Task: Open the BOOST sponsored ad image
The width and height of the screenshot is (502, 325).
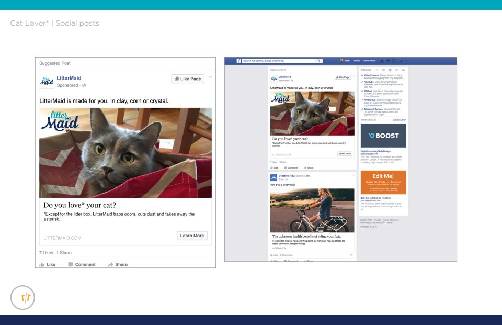Action: [383, 136]
